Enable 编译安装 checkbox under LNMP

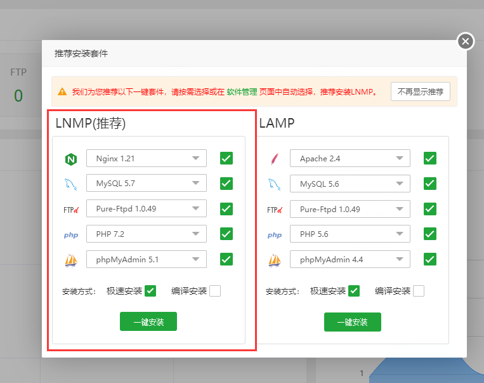click(215, 291)
